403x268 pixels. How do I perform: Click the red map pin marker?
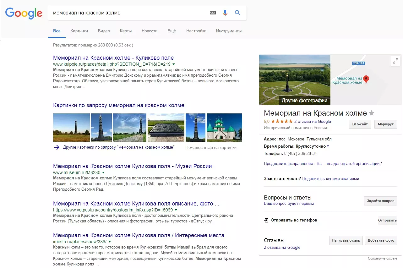point(366,79)
